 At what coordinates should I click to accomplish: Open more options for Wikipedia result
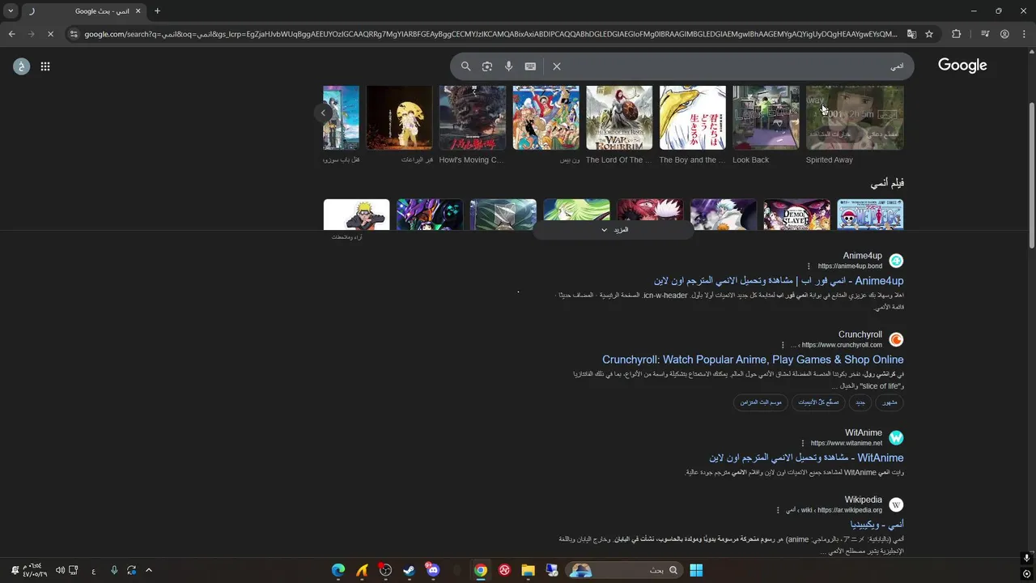(x=778, y=510)
